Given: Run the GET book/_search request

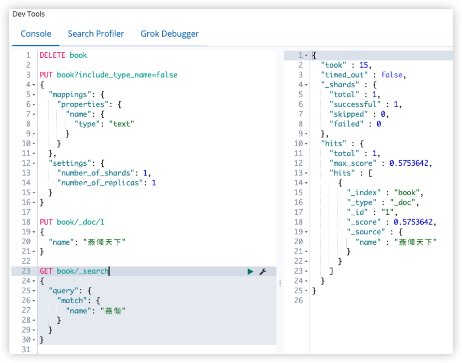Looking at the screenshot, I should click(x=250, y=272).
